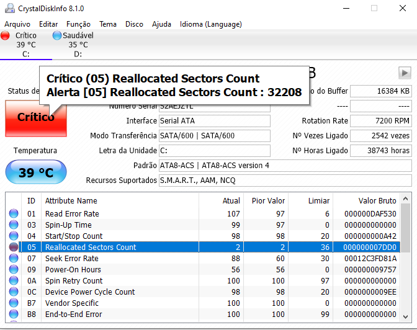Image resolution: width=417 pixels, height=330 pixels.
Task: Click status orb of End-to-End Error row
Action: tap(14, 314)
